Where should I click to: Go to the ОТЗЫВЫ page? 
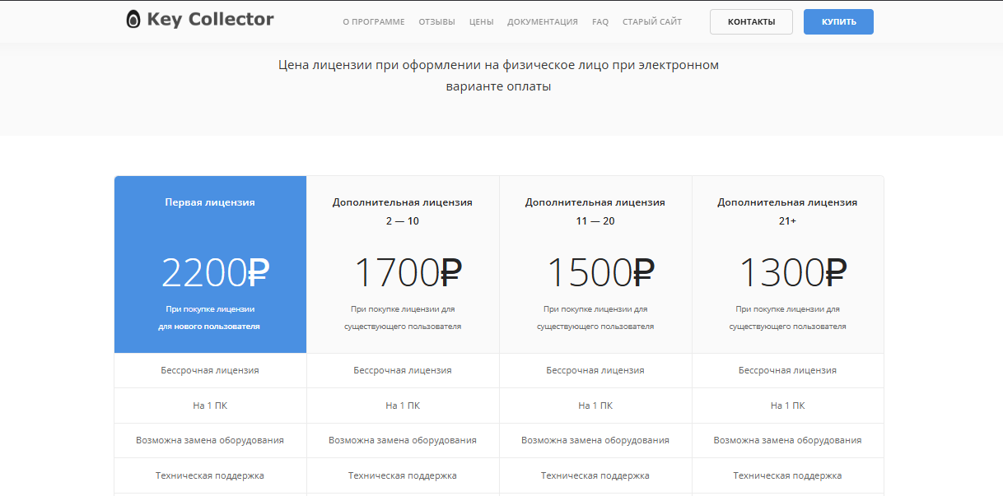tap(436, 22)
